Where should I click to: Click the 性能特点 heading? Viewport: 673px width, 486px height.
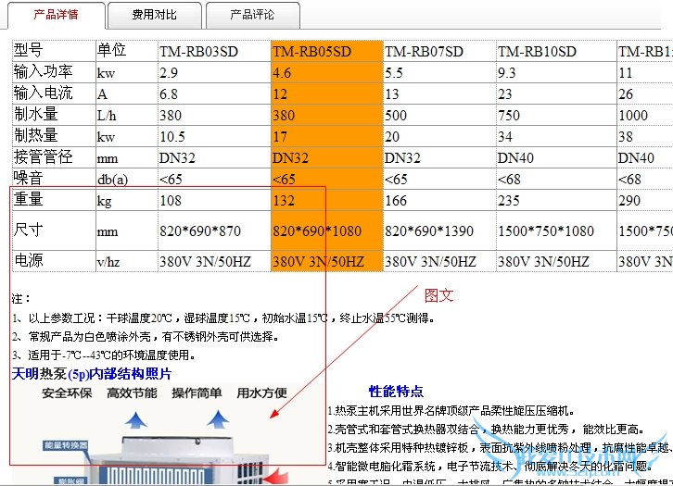[x=396, y=392]
